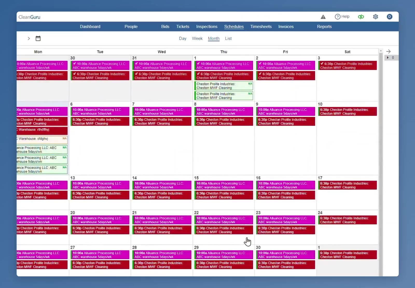The image size is (415, 288).
Task: Open the Help link
Action: pos(342,17)
